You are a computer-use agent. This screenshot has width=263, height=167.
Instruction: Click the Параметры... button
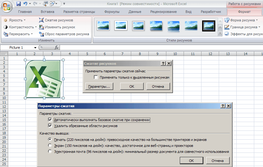coord(99,86)
